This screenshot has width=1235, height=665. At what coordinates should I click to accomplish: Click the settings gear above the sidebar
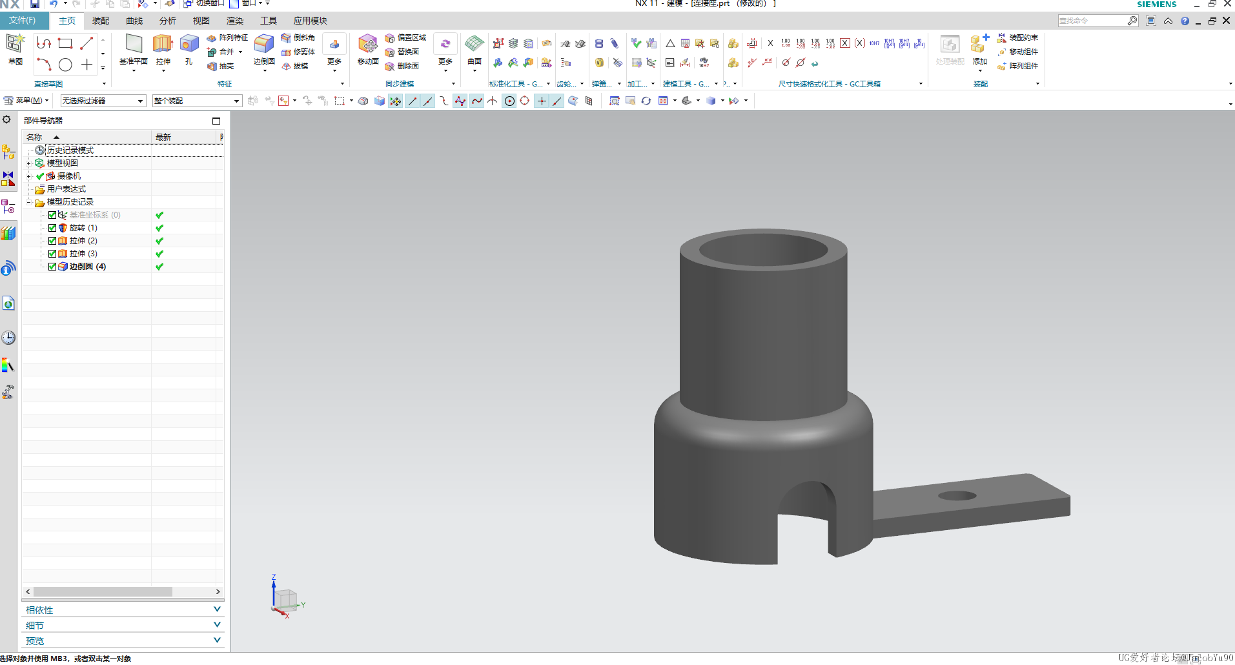click(6, 119)
